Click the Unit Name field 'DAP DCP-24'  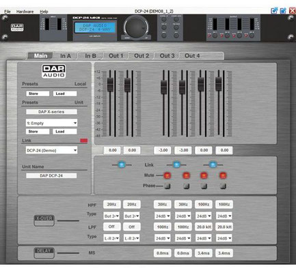[51, 175]
